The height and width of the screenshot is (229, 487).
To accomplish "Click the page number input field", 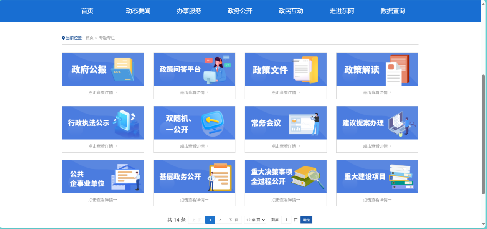I will click(286, 220).
